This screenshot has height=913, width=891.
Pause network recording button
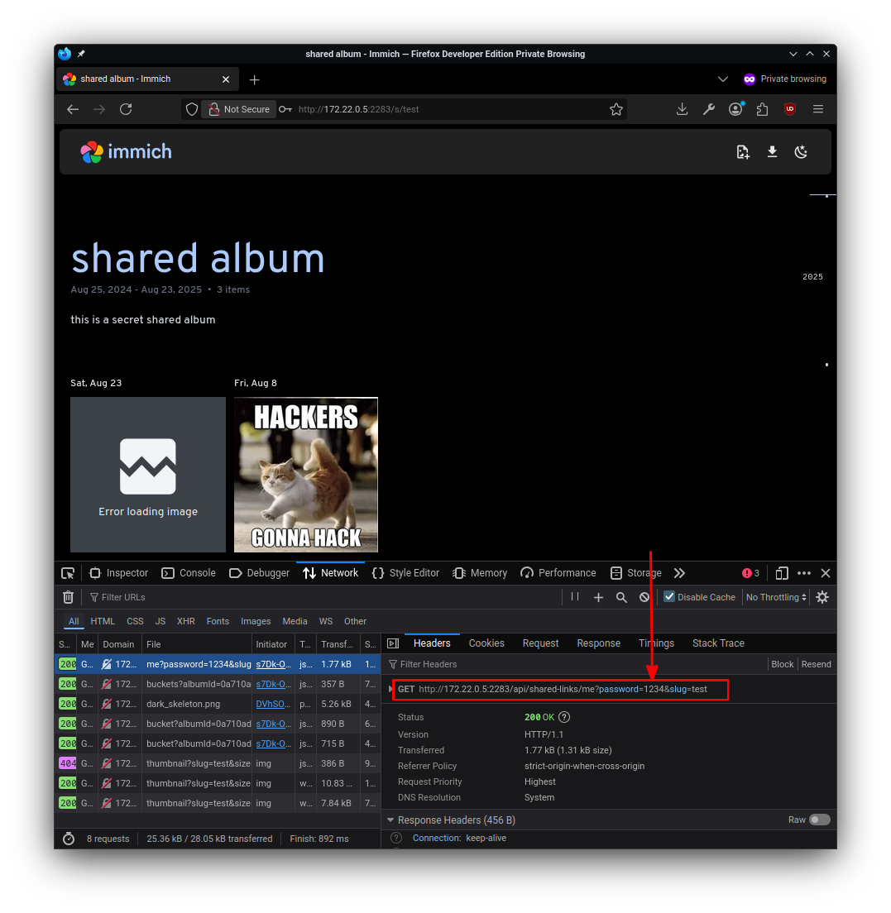575,597
